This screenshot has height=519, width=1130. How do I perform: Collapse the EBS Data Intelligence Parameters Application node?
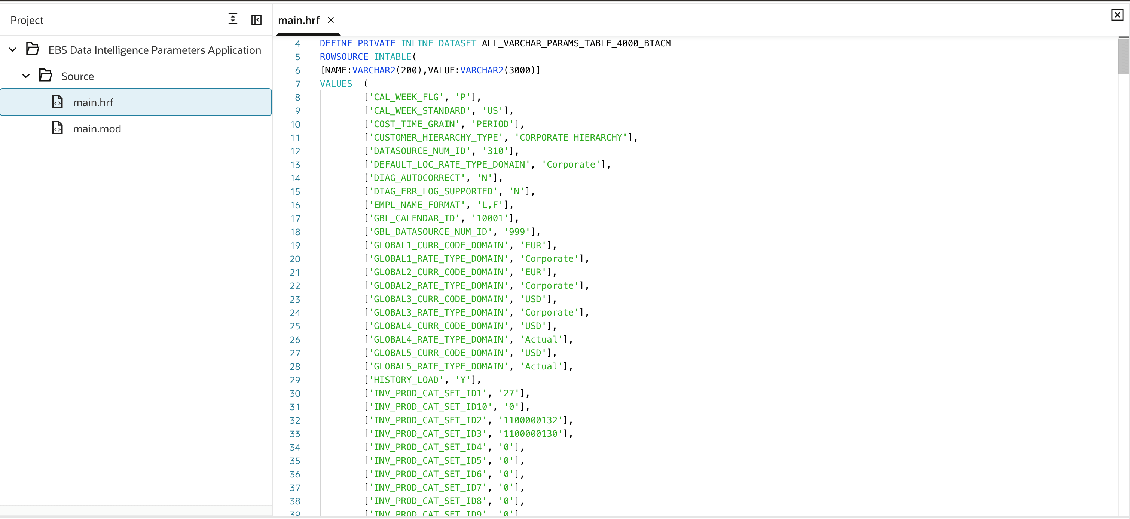(13, 49)
